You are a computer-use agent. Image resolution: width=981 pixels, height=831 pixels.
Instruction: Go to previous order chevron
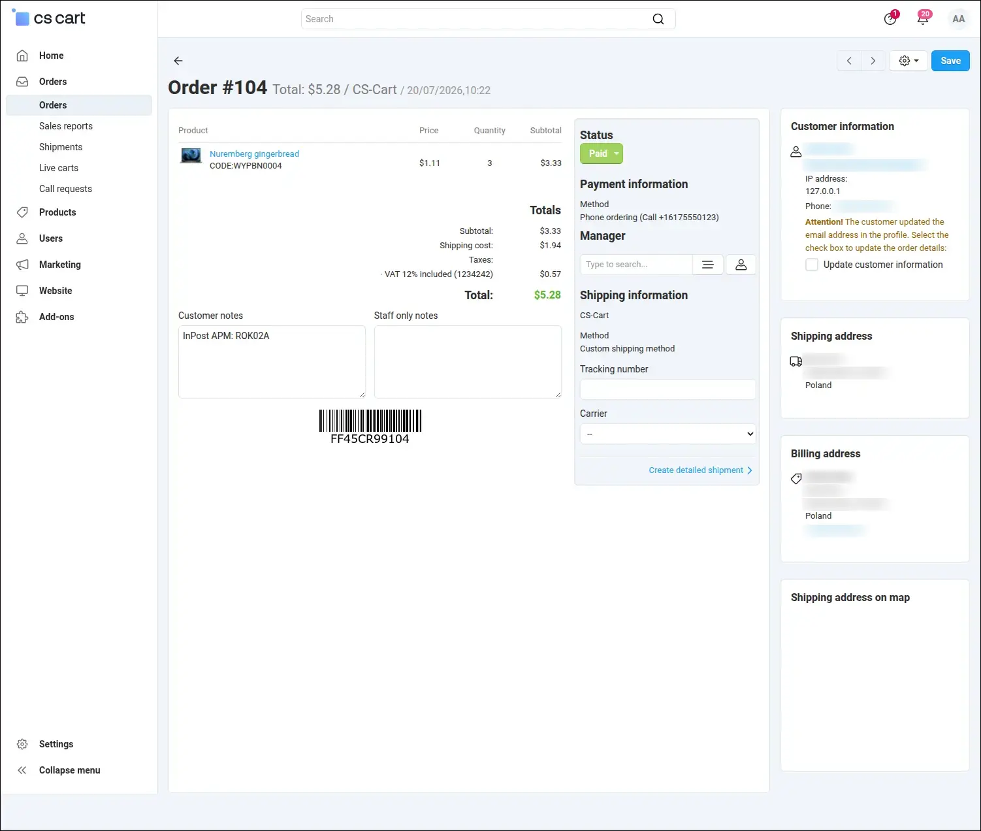[x=849, y=61]
